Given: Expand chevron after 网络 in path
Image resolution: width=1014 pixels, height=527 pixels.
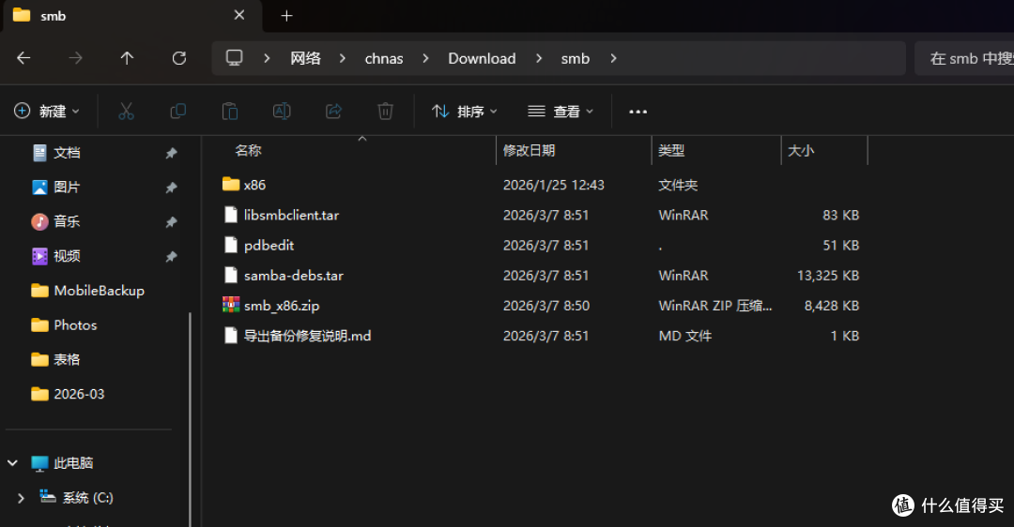Looking at the screenshot, I should [342, 58].
